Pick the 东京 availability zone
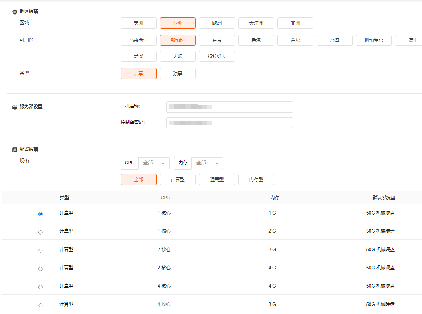422x314 pixels. coord(217,41)
